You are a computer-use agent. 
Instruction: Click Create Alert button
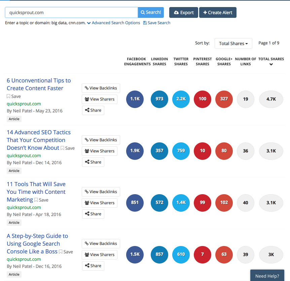click(218, 12)
